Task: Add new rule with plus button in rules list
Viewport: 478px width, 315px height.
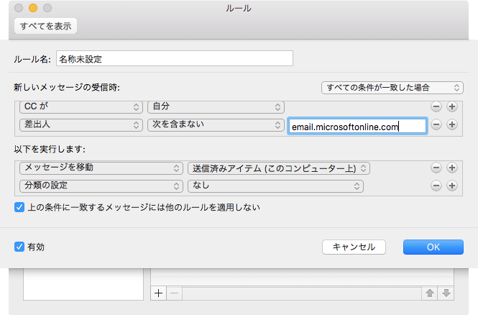Action: pyautogui.click(x=159, y=293)
